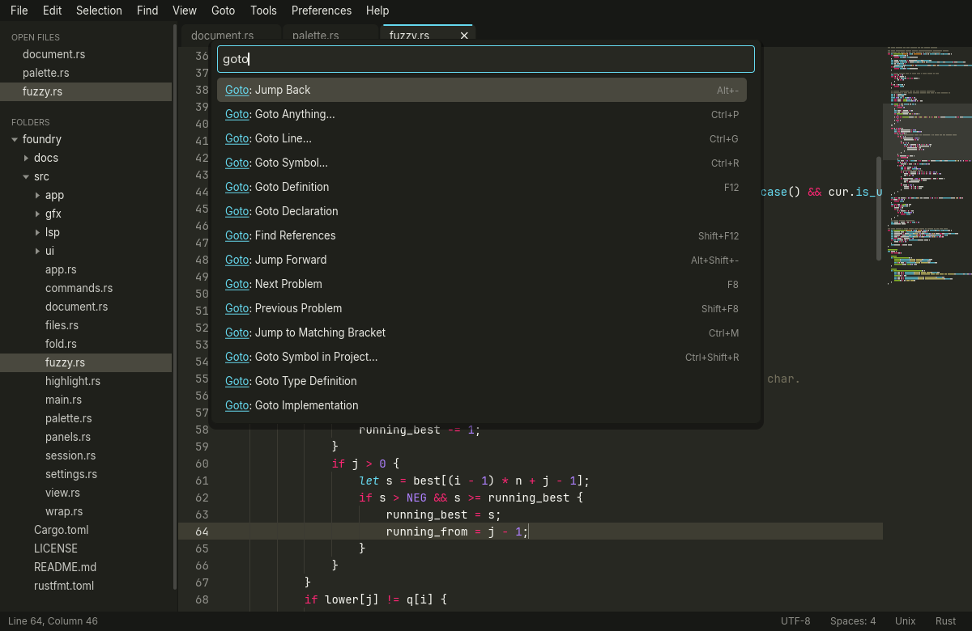Expand the gfx folder
The height and width of the screenshot is (631, 972).
(37, 214)
